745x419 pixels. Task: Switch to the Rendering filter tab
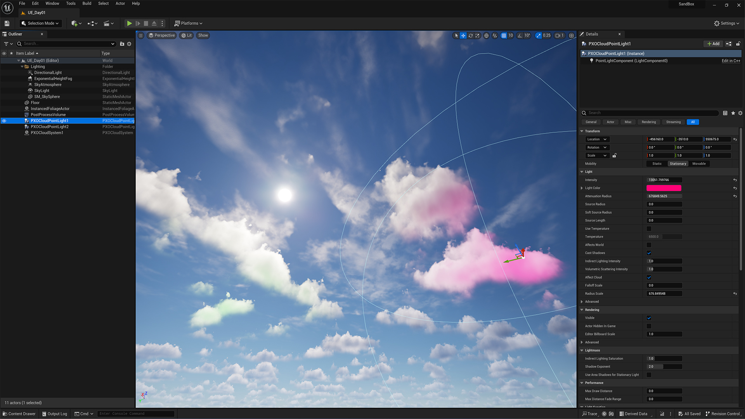648,122
